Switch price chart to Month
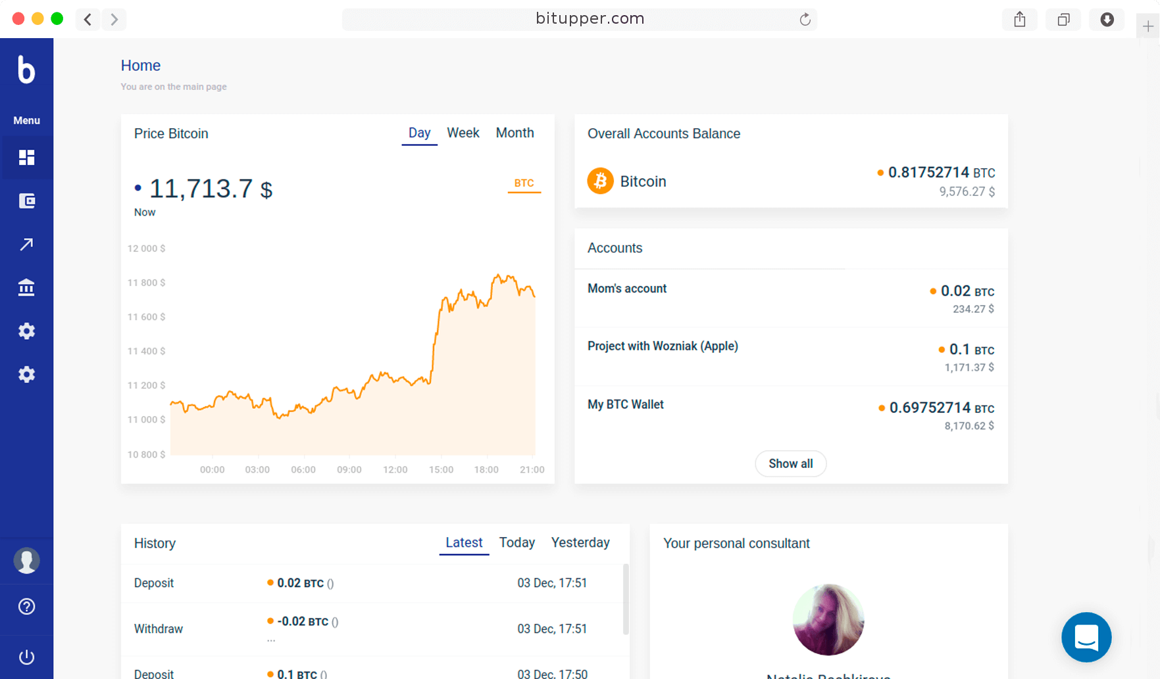The width and height of the screenshot is (1160, 679). coord(515,133)
